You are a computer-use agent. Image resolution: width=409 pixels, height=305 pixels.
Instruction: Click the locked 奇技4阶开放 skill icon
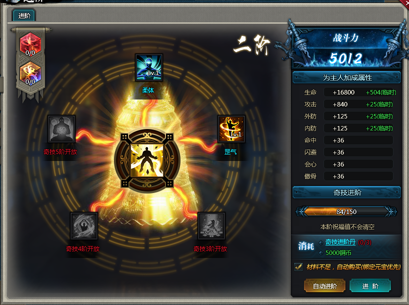pos(84,226)
